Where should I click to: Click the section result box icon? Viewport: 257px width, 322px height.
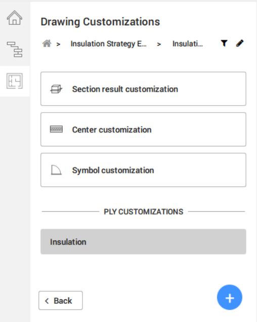pos(56,89)
